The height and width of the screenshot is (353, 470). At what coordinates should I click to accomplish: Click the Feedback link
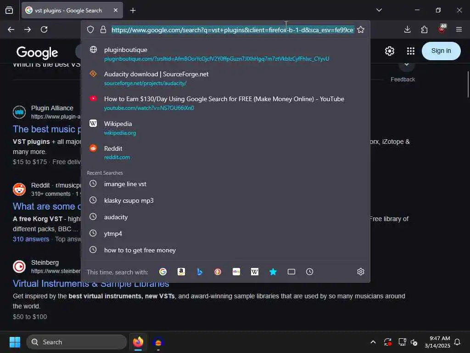point(403,79)
